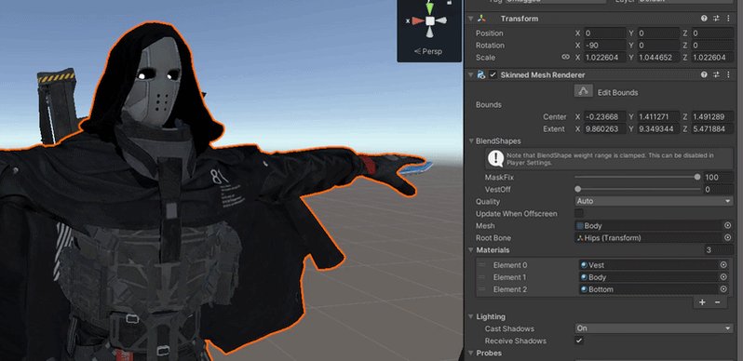Viewport: 743px width, 361px height.
Task: Click the Transform component icon
Action: (482, 19)
